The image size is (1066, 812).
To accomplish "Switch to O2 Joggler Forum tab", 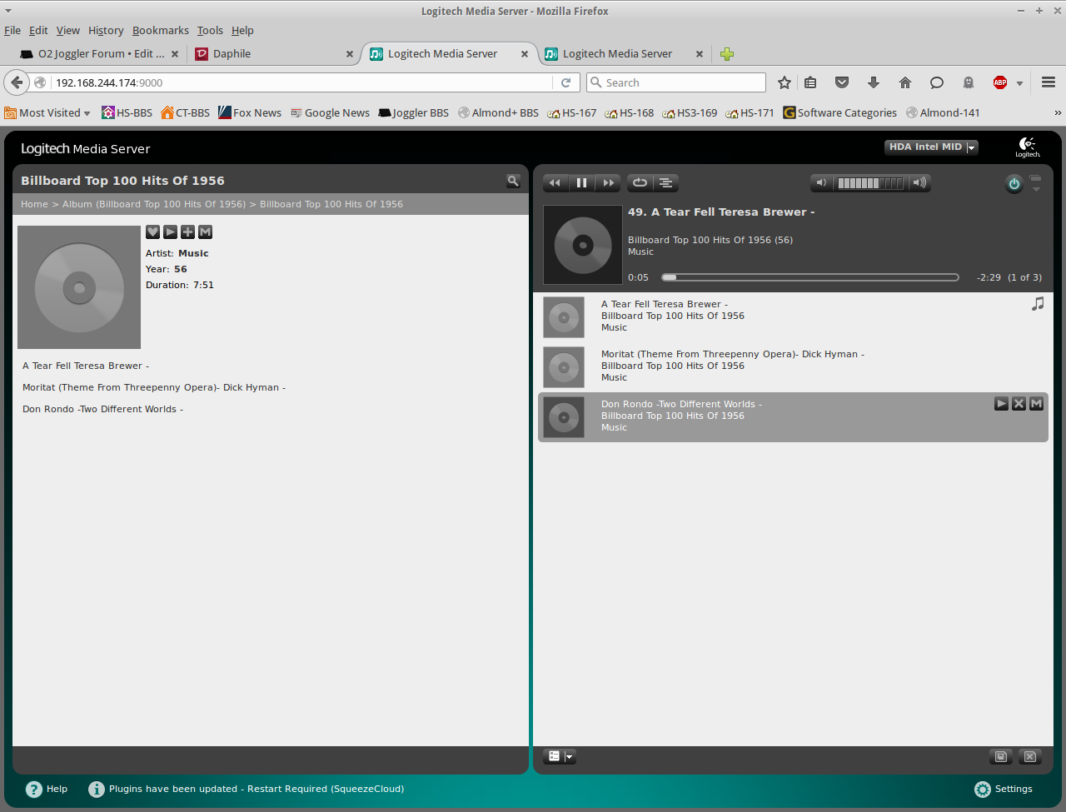I will click(99, 54).
